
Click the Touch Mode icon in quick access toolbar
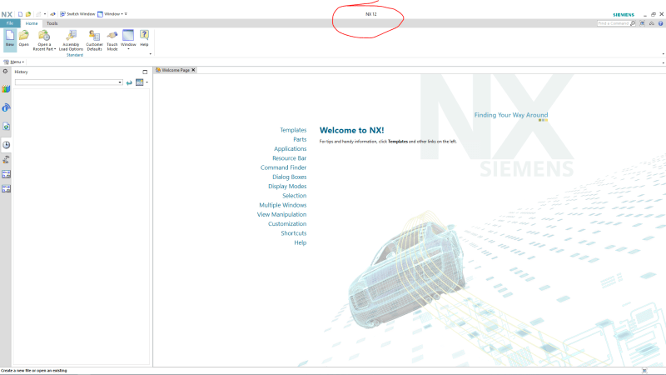52,14
